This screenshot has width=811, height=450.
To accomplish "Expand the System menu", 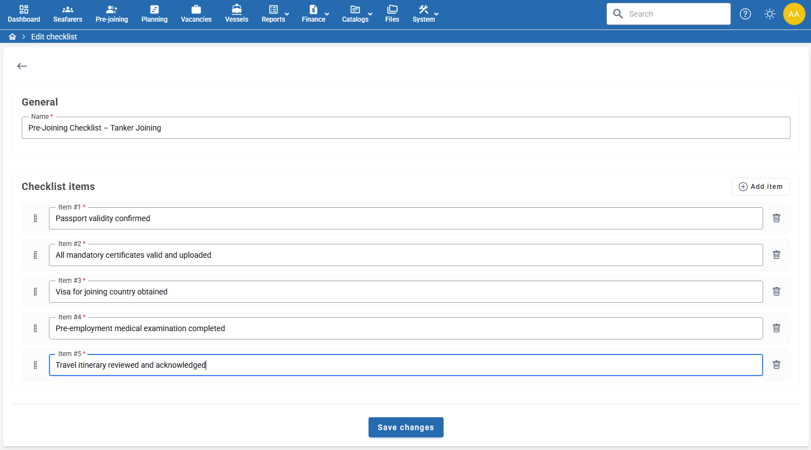I will click(426, 14).
